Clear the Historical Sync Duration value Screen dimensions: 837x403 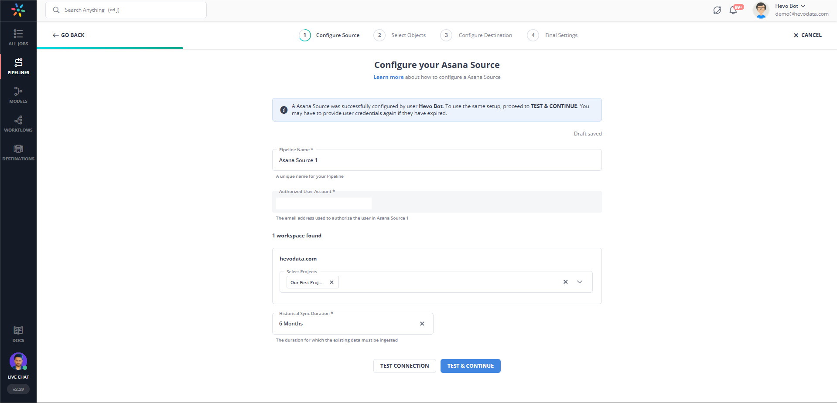(422, 324)
